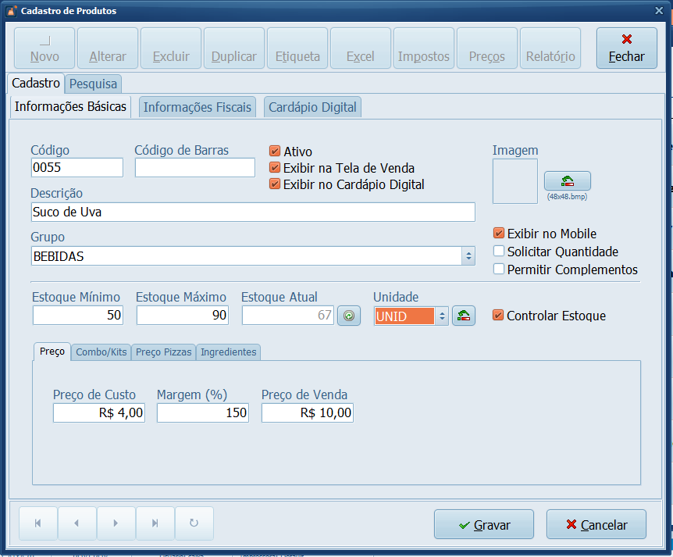Uncheck the Ativo checkbox

point(275,152)
